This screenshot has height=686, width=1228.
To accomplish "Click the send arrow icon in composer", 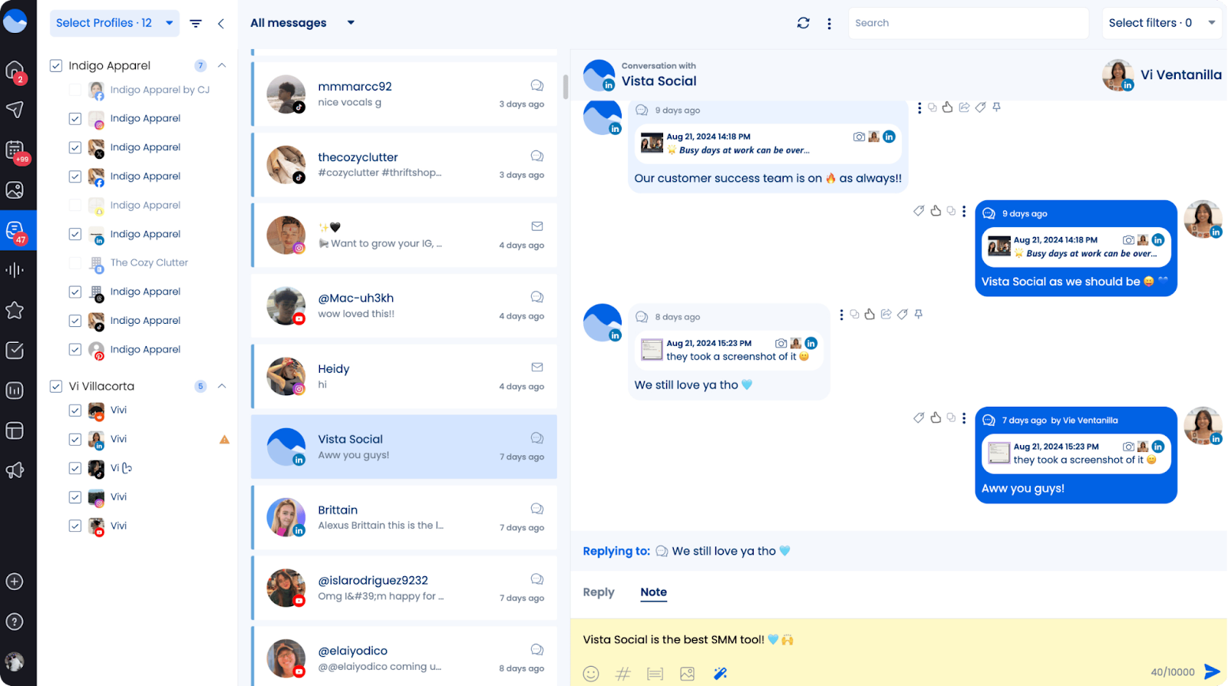I will click(1212, 672).
